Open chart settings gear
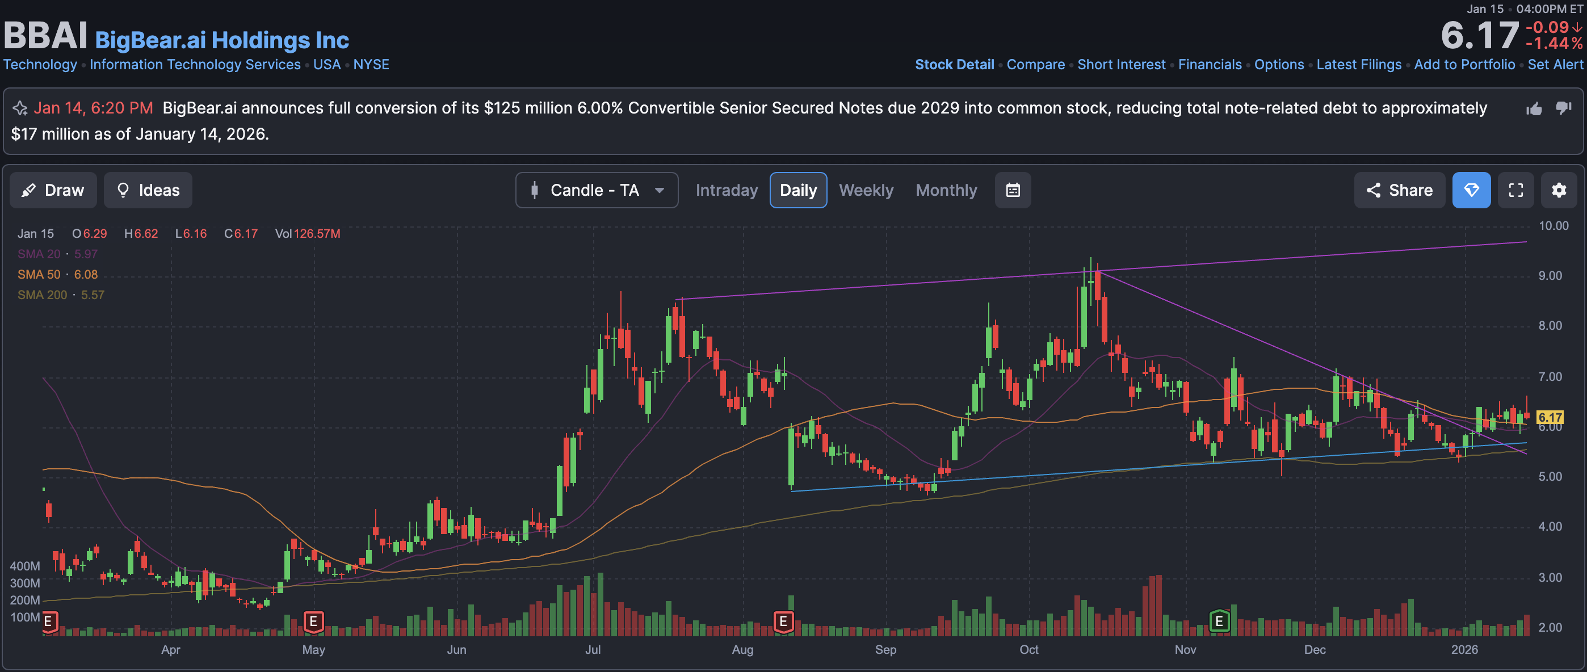This screenshot has width=1587, height=672. 1559,190
